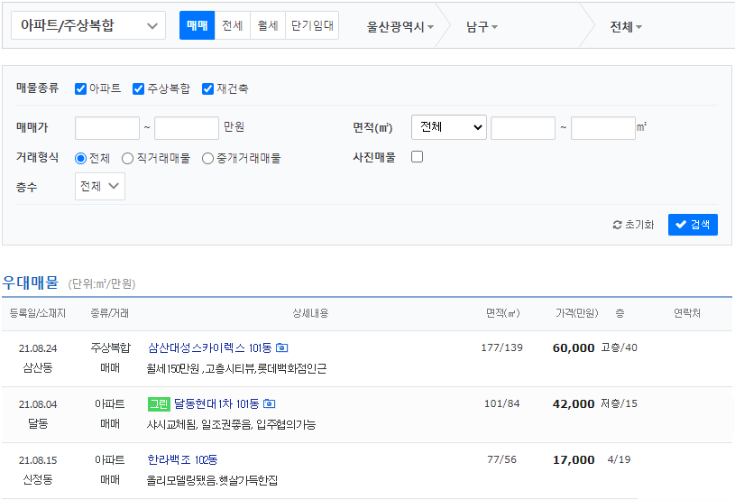The width and height of the screenshot is (735, 500).
Task: Click the 우대매물 heading
Action: coord(31,282)
